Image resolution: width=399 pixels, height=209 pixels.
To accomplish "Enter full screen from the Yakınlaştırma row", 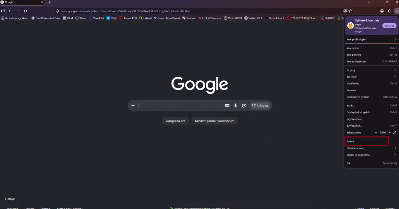I will [x=394, y=133].
